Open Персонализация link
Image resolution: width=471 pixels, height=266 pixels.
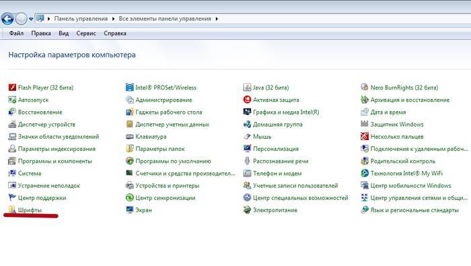(x=276, y=149)
